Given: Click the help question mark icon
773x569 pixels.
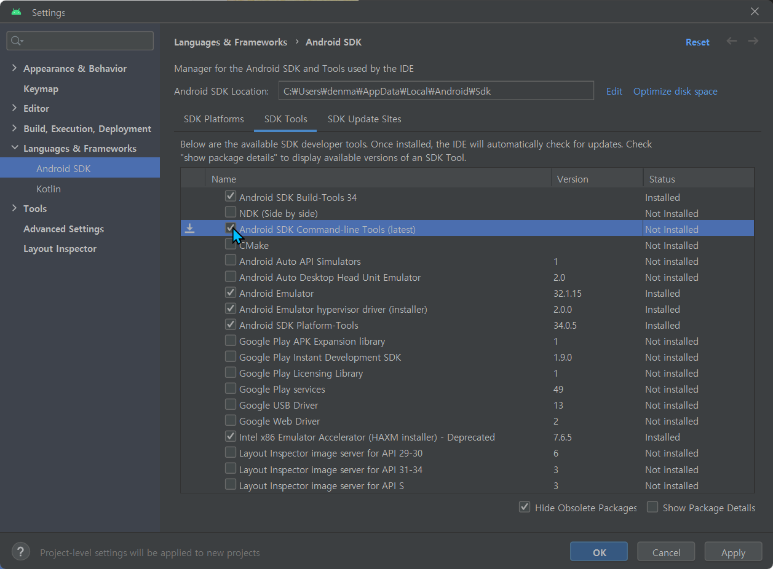Looking at the screenshot, I should (x=21, y=552).
